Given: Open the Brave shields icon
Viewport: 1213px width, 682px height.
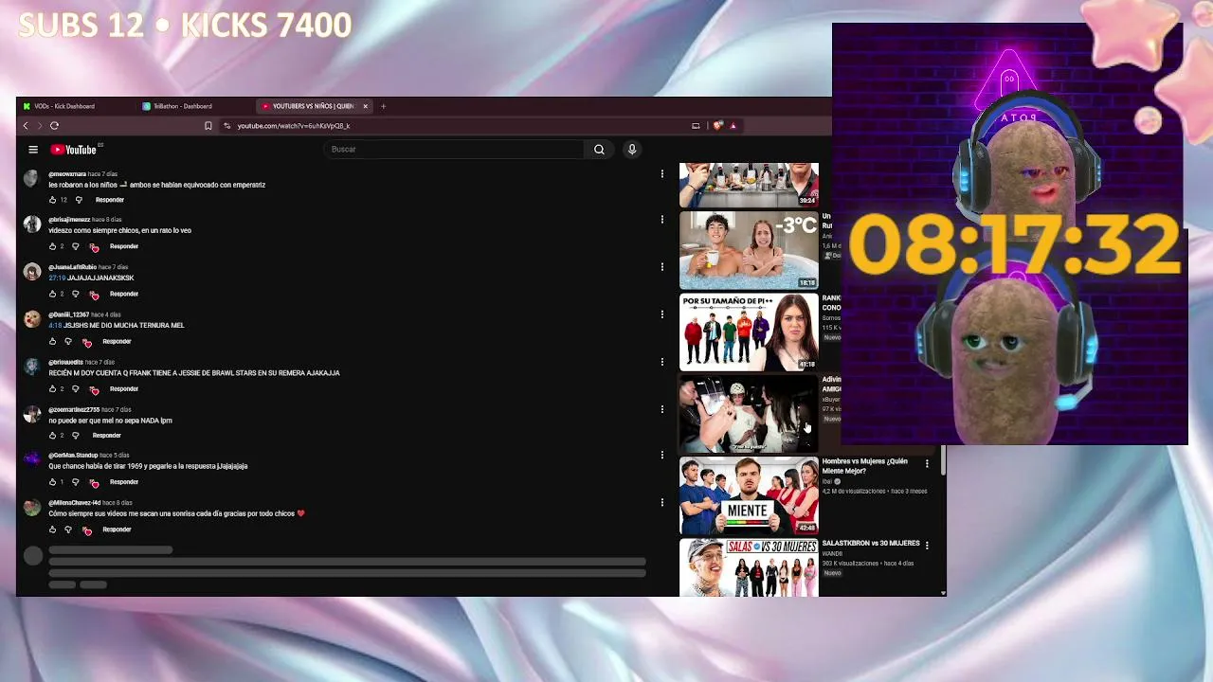Looking at the screenshot, I should click(x=718, y=126).
